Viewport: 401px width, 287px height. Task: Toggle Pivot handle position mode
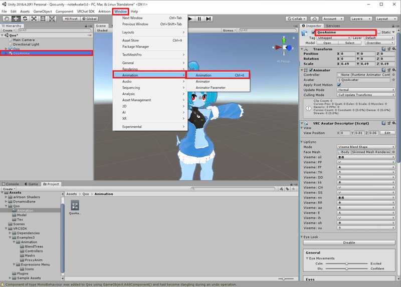[x=71, y=19]
